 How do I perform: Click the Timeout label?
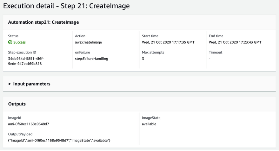(216, 52)
